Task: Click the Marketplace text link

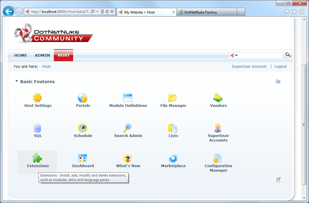Action: [x=173, y=166]
